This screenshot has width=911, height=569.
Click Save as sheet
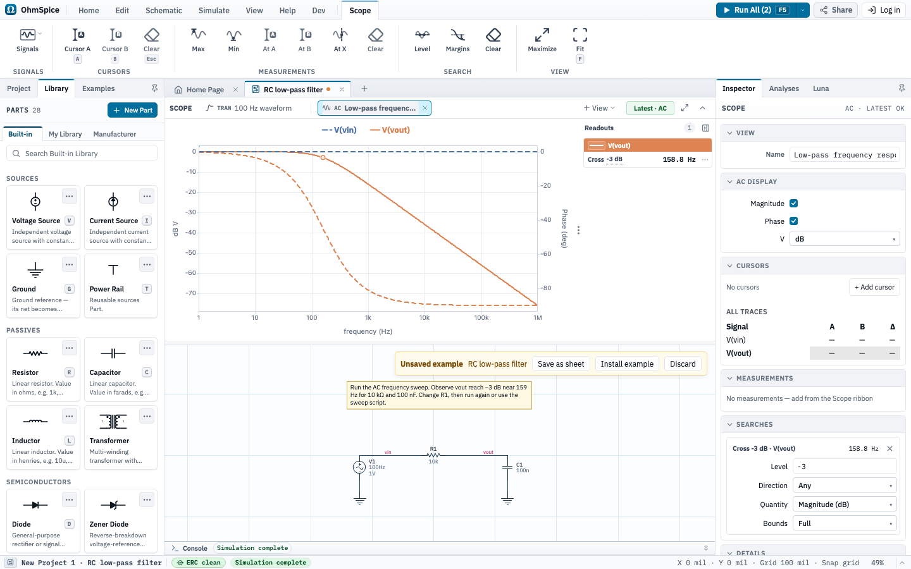pyautogui.click(x=561, y=364)
